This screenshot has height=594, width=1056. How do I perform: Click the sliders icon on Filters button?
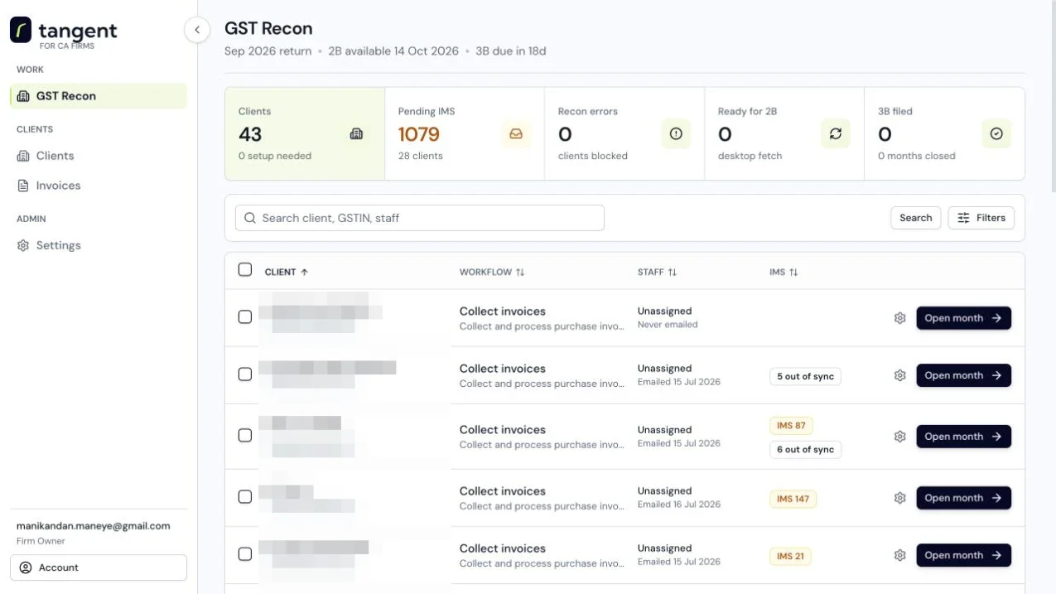pyautogui.click(x=963, y=218)
